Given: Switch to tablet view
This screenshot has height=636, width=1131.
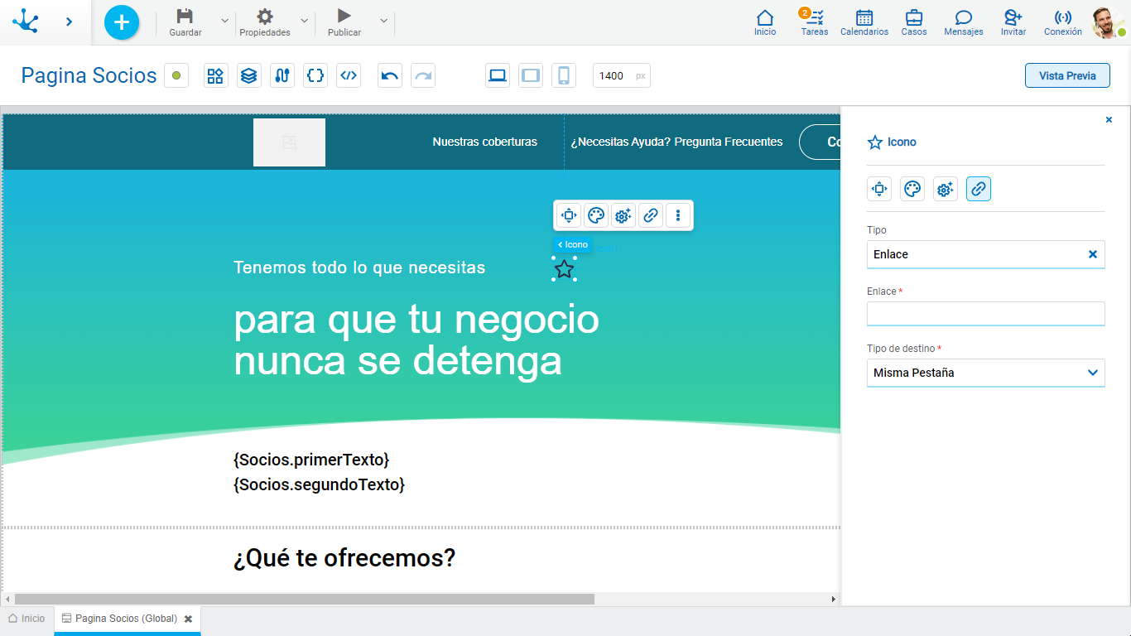Looking at the screenshot, I should [x=531, y=75].
